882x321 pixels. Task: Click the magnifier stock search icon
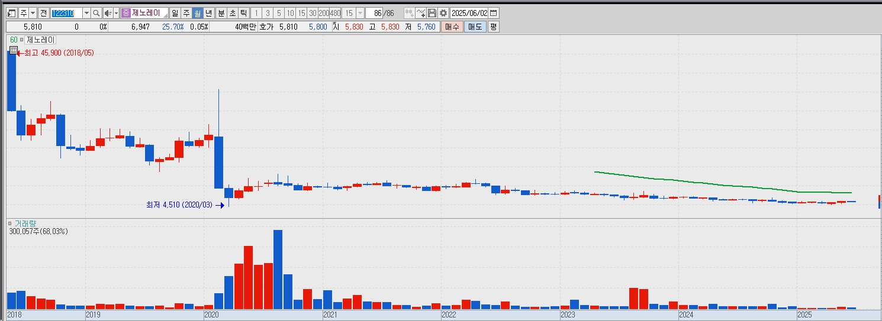click(96, 13)
